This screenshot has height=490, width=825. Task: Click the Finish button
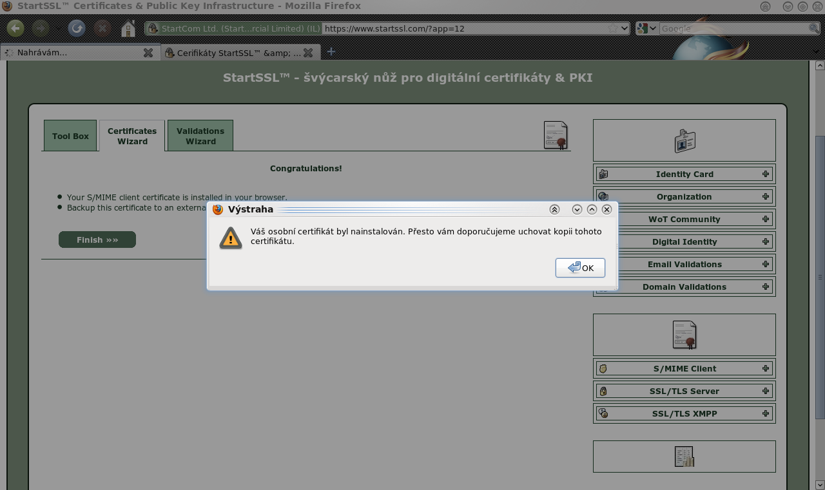pos(97,240)
